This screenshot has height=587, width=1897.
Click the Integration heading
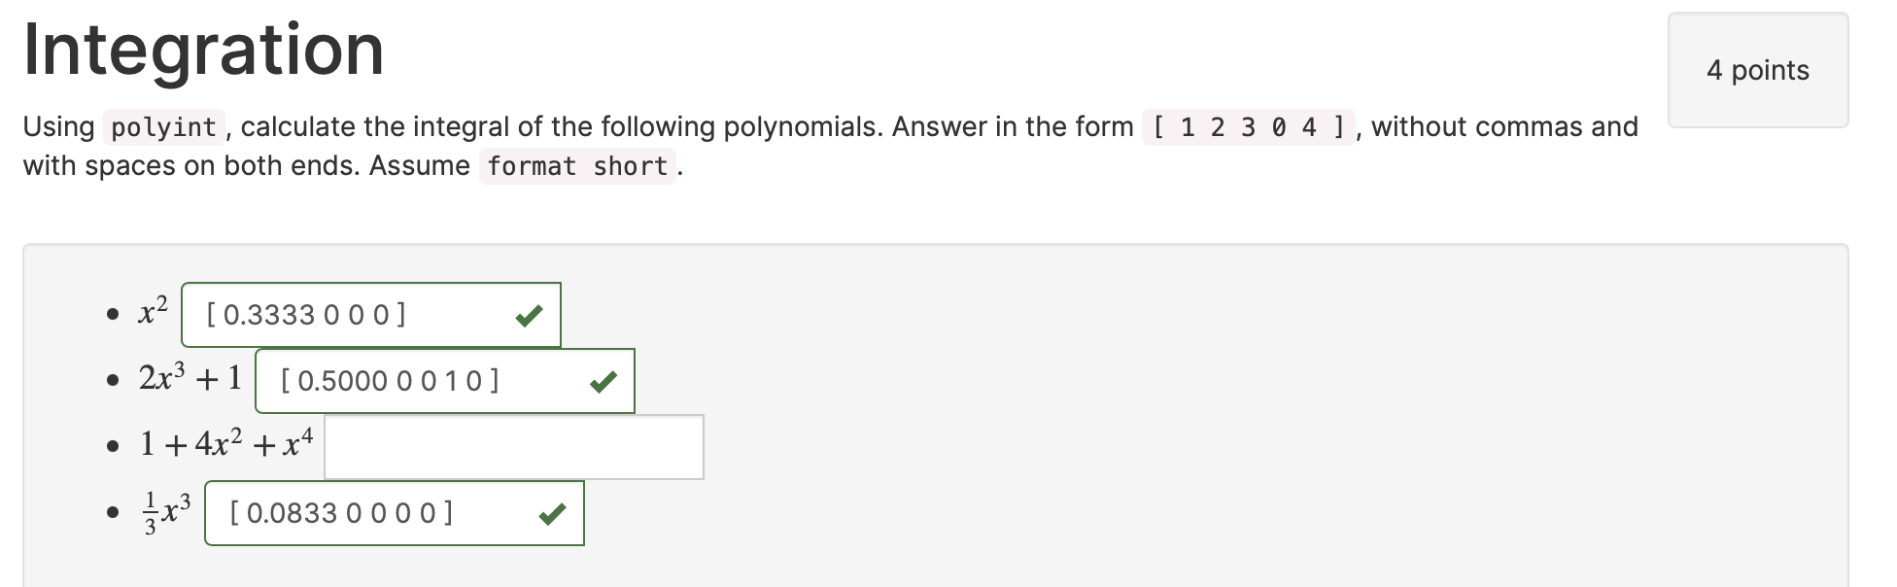pos(203,49)
